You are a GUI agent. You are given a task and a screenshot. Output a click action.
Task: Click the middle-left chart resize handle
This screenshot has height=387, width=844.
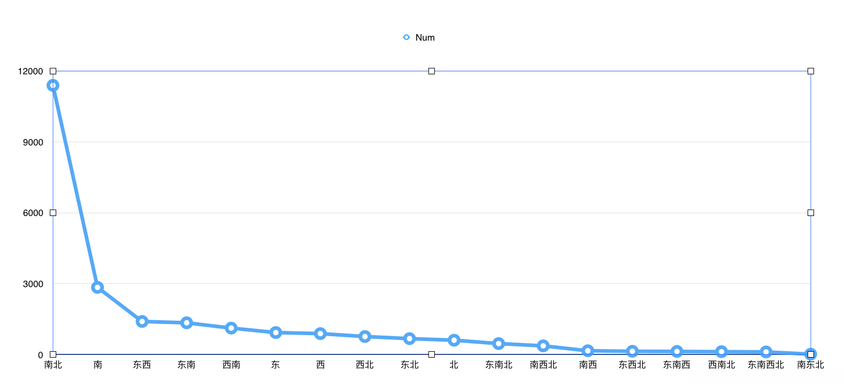pos(53,213)
